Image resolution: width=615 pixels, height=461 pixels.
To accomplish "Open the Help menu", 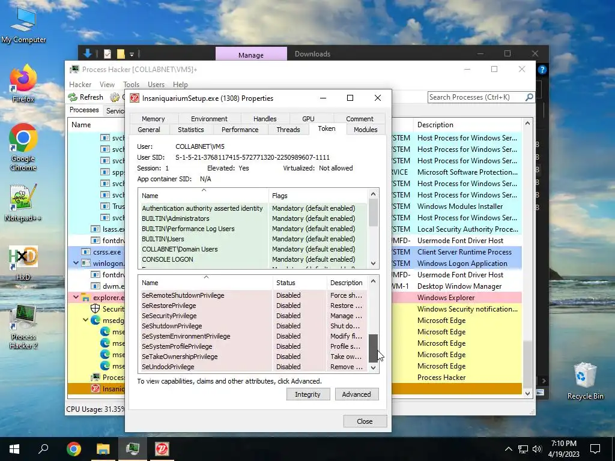I will (180, 84).
